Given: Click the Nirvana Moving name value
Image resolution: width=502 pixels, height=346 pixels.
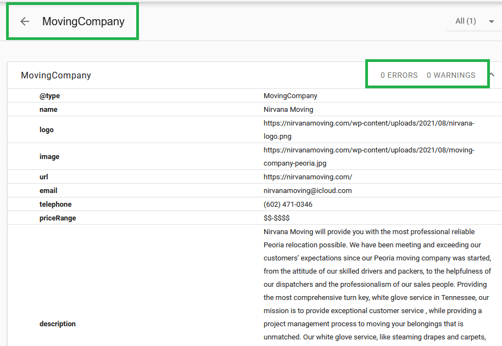Looking at the screenshot, I should 288,110.
